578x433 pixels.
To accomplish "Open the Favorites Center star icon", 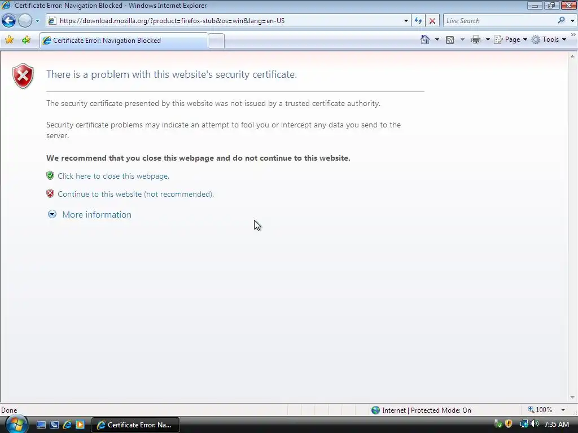I will coord(10,40).
